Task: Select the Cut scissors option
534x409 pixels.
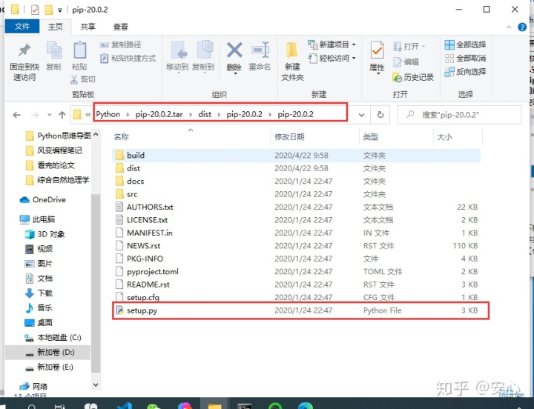Action: click(x=83, y=79)
